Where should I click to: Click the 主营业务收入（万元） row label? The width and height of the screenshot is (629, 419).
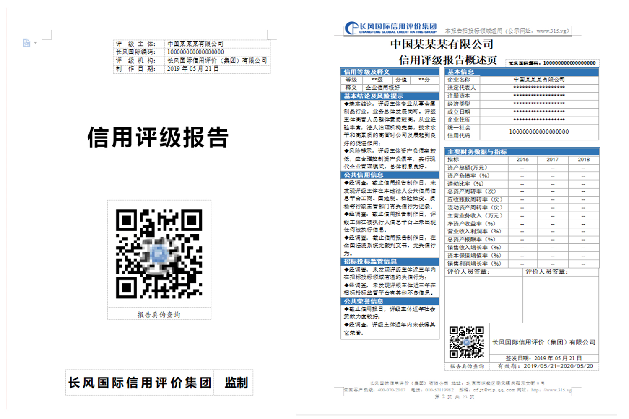point(475,215)
